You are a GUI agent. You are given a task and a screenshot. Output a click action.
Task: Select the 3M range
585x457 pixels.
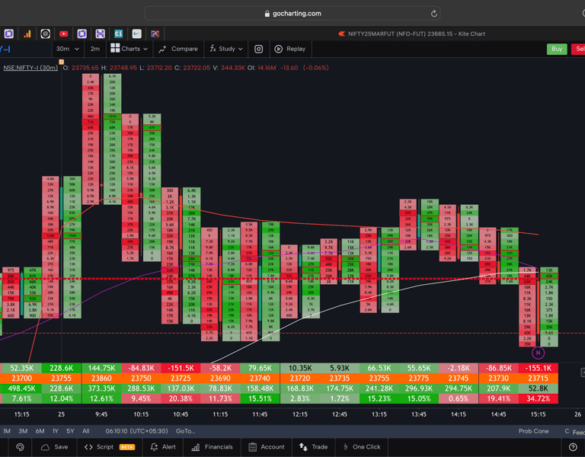coord(23,431)
